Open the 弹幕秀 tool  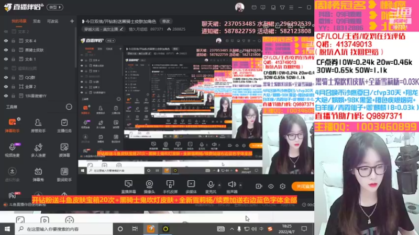tap(38, 174)
